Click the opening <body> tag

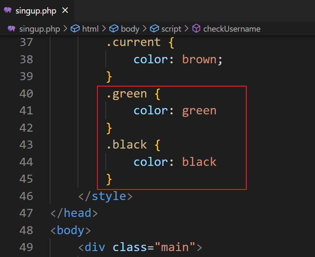[71, 230]
